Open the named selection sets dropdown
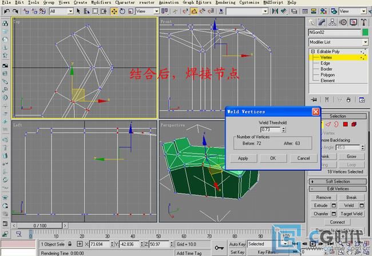This screenshot has width=372, height=256. pos(247,11)
